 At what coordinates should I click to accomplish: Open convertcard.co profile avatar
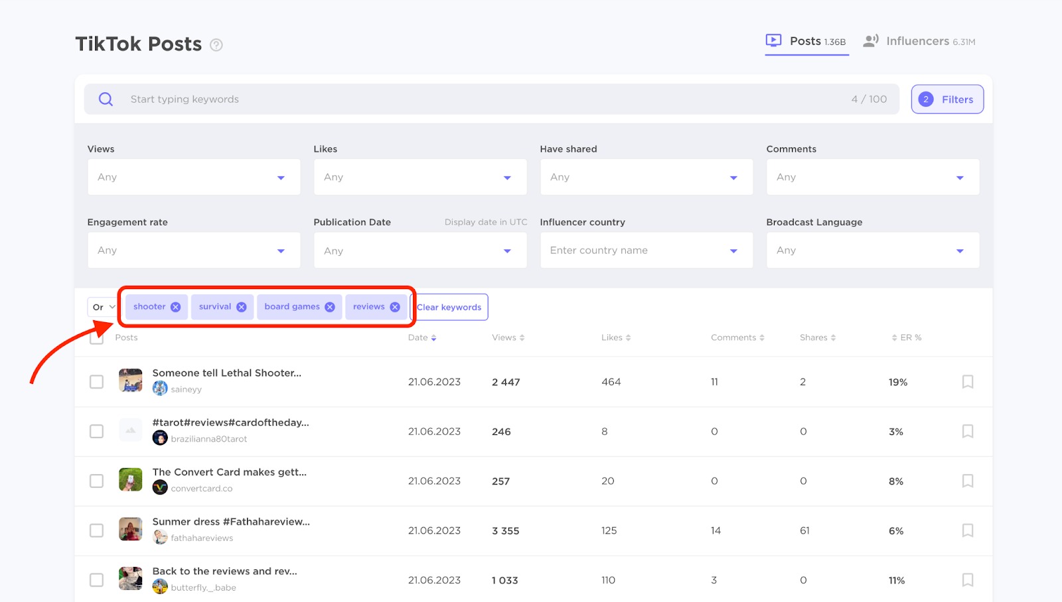click(x=160, y=488)
